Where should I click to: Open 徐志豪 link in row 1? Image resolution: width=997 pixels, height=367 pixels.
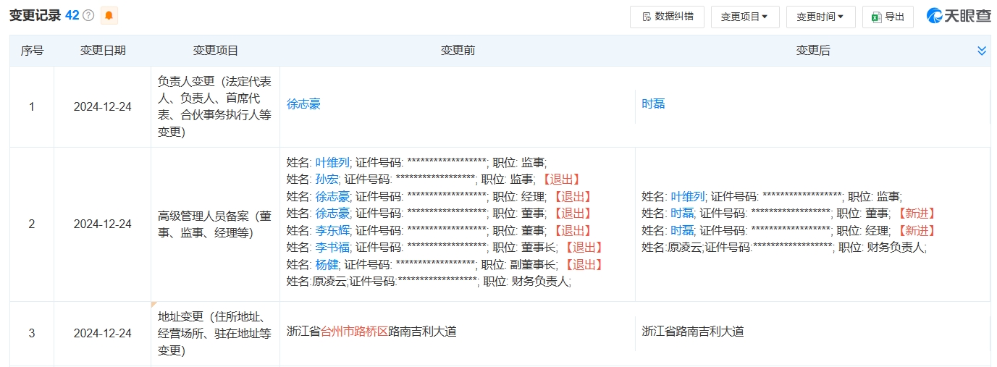tap(303, 104)
